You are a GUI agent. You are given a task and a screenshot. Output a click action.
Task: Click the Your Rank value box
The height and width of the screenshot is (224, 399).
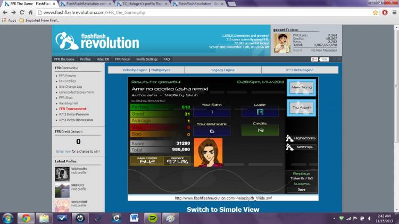pos(212,112)
